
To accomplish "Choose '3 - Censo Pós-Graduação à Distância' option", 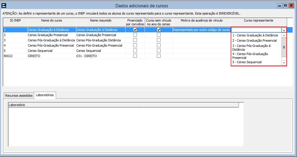I will click(251, 47).
